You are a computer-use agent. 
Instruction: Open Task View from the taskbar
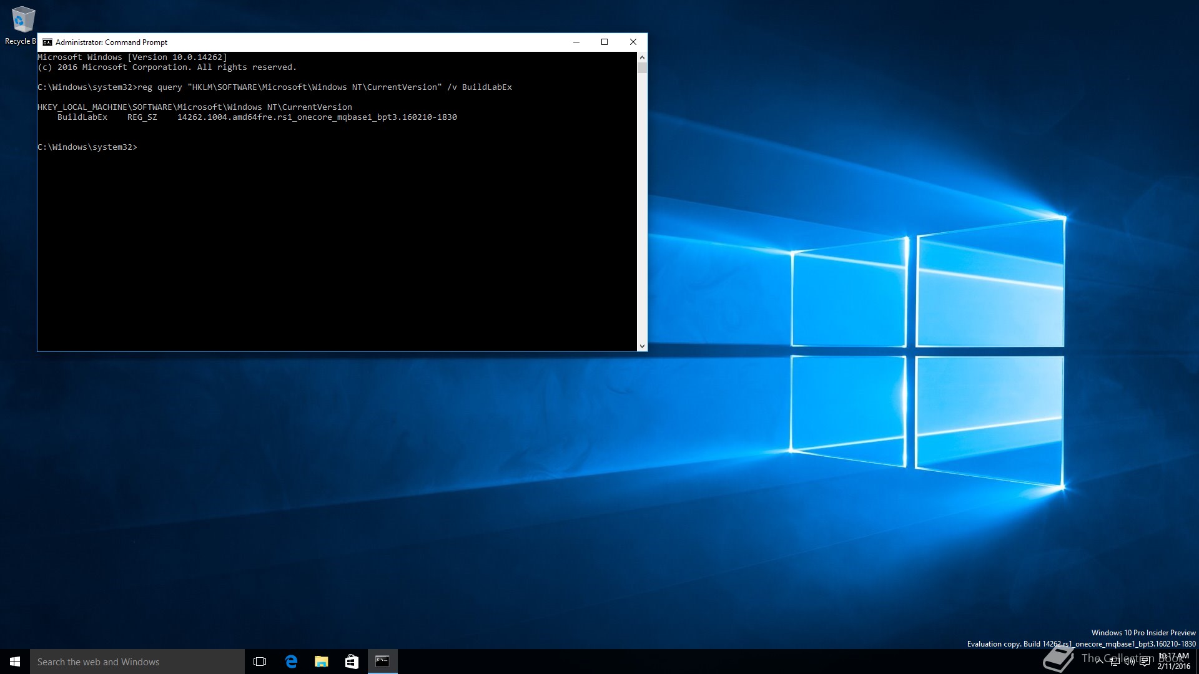pyautogui.click(x=260, y=662)
